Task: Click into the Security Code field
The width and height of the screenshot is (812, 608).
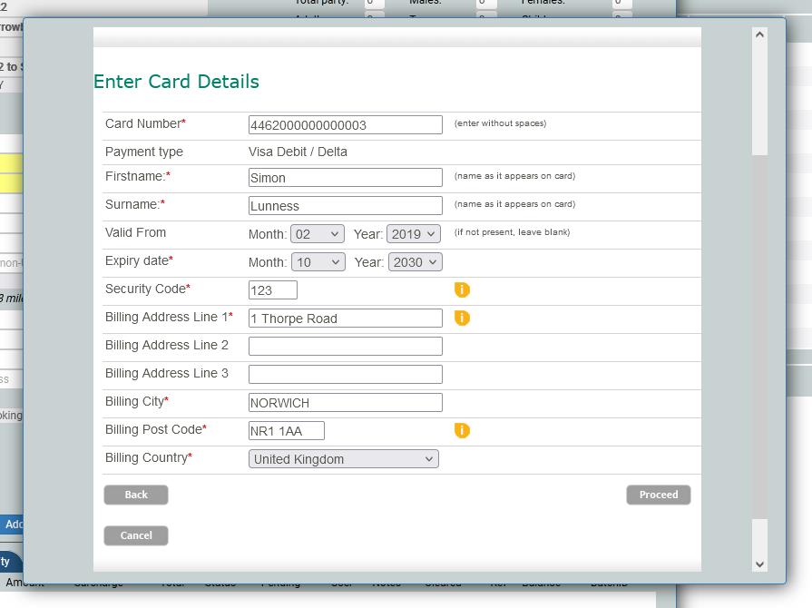Action: 273,290
